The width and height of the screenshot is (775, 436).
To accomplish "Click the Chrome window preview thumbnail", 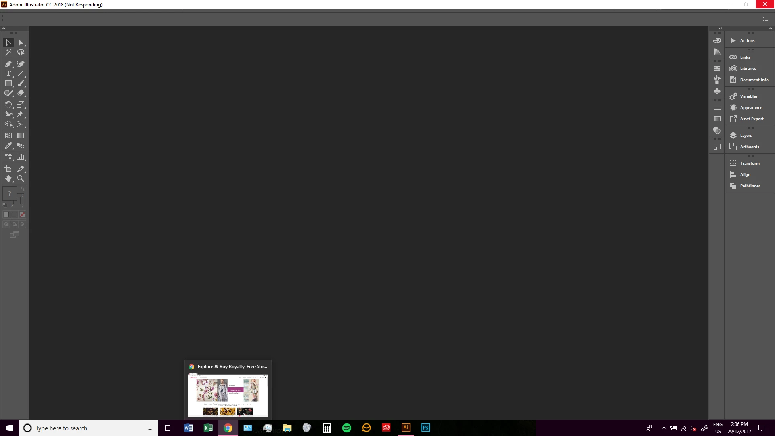I will 228,395.
